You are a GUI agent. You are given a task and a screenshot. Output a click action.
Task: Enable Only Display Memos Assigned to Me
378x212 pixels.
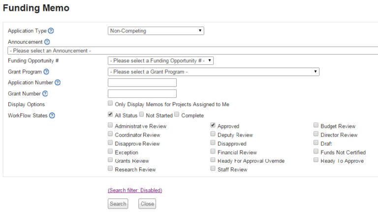pyautogui.click(x=110, y=104)
